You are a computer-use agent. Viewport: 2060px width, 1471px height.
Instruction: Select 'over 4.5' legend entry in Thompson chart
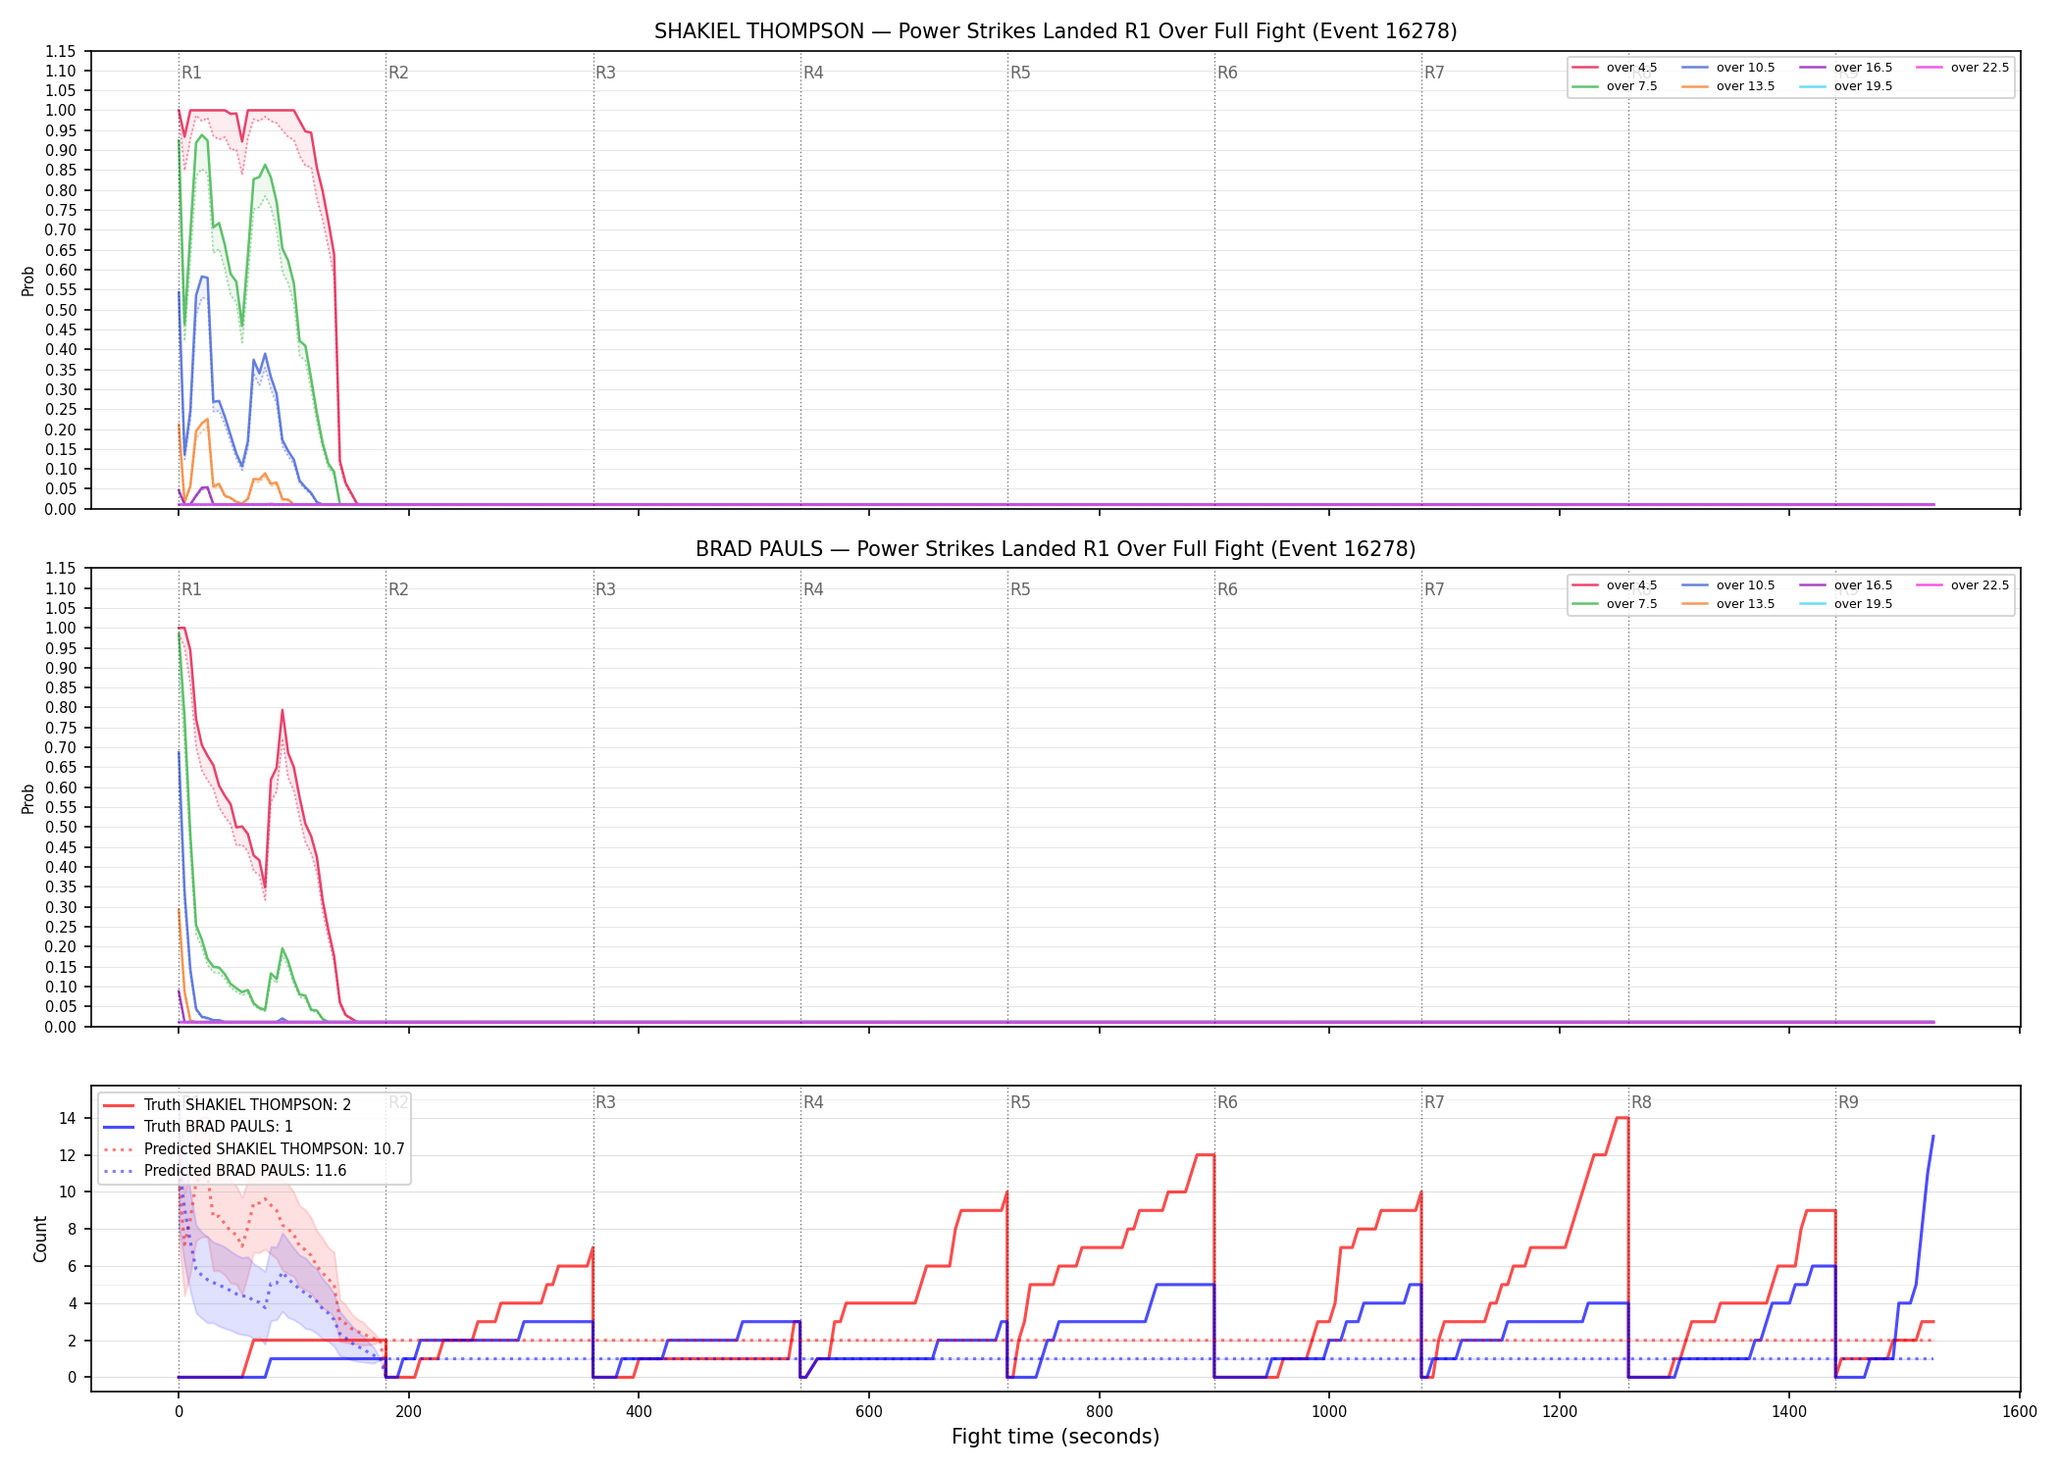(1615, 68)
